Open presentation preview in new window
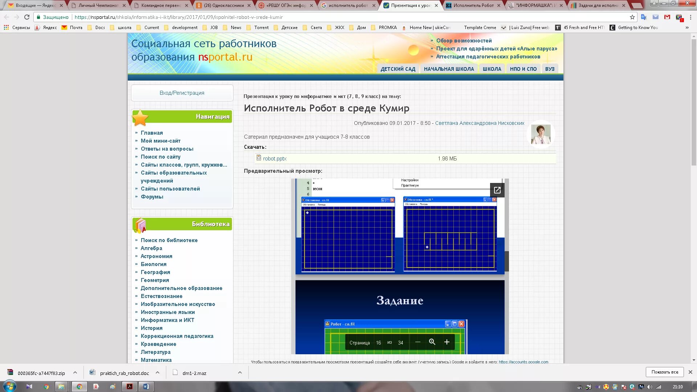Image resolution: width=697 pixels, height=392 pixels. pos(497,190)
